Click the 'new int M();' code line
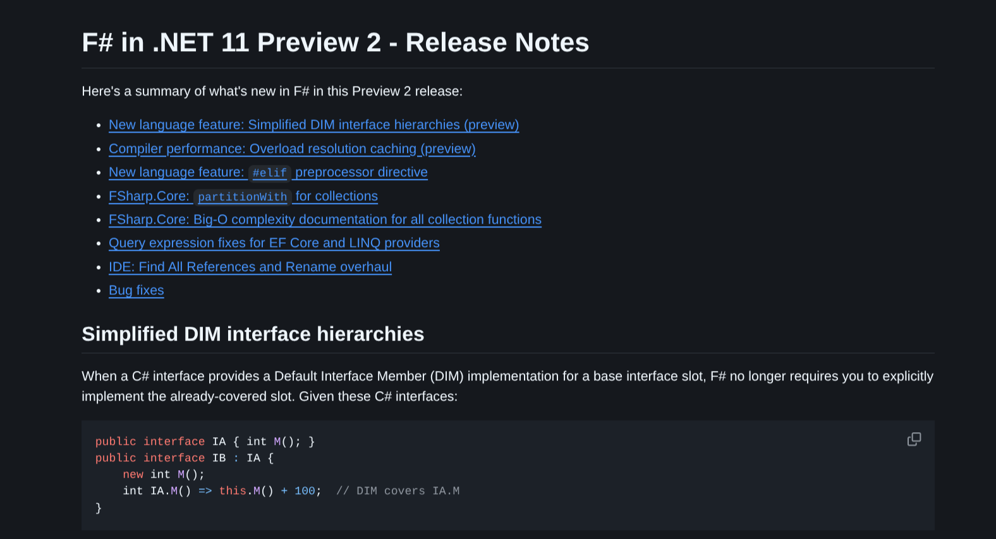This screenshot has width=996, height=539. pos(163,475)
